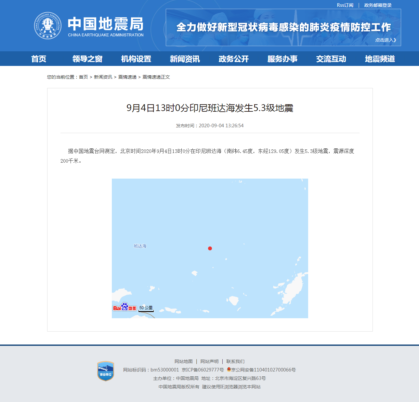Open the 新闻资讯 navigation menu

pos(185,59)
